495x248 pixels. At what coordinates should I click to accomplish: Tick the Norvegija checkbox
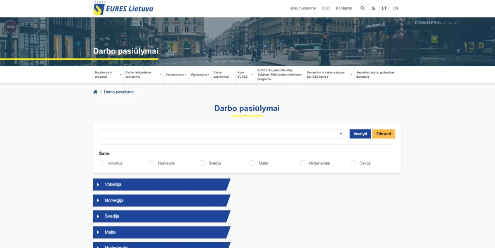point(152,163)
